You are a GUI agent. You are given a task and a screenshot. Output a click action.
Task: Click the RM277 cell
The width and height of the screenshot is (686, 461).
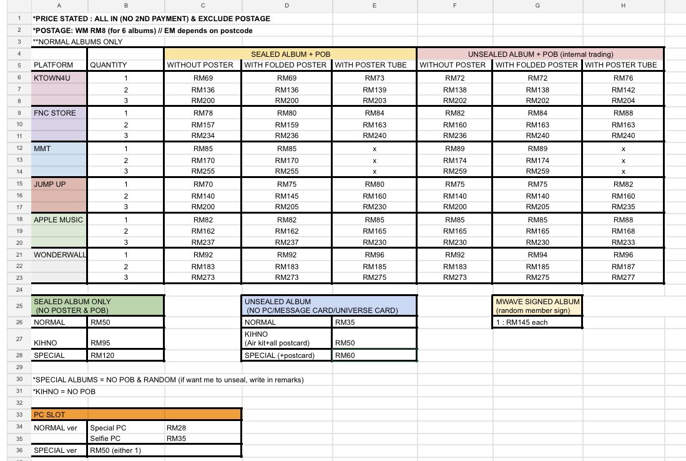(x=623, y=277)
